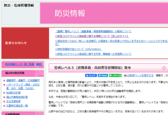168x115 pixels.
Task: Click the 警戒レベル3(避難準備・高齢者等避難開始)発令 article title
Action: [x=92, y=68]
